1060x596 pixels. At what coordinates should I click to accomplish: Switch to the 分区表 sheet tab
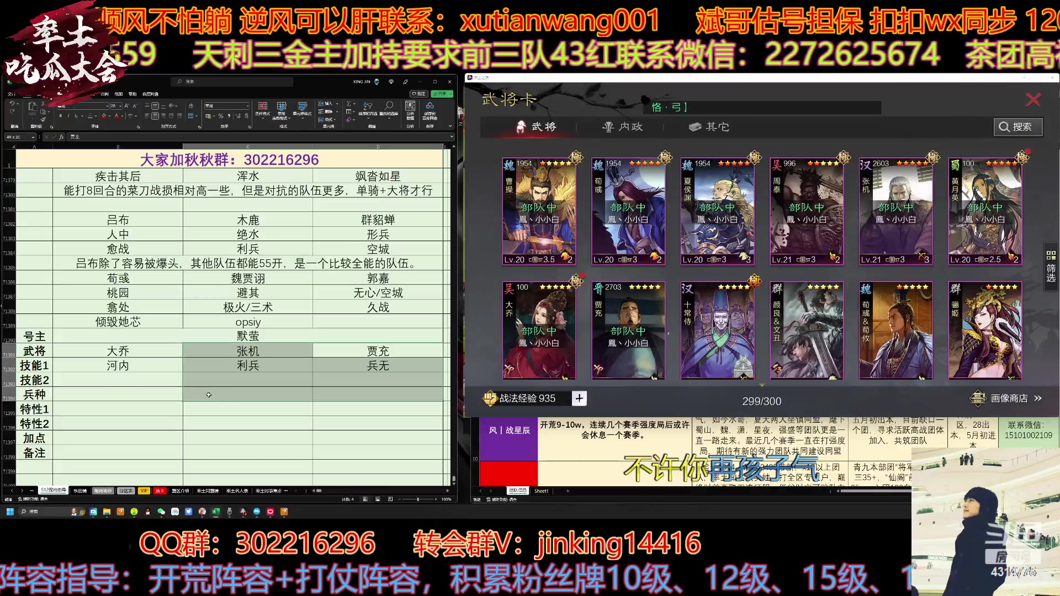click(x=126, y=491)
